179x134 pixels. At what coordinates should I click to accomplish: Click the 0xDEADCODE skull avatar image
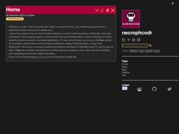pyautogui.click(x=131, y=19)
